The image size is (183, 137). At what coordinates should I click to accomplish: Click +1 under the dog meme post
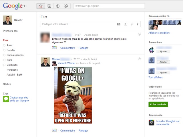pyautogui.click(x=54, y=130)
